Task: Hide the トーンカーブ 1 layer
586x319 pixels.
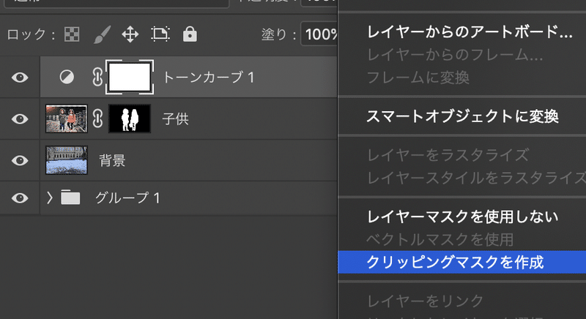Action: pyautogui.click(x=20, y=78)
